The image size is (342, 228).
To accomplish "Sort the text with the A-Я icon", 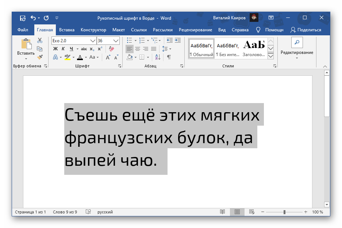I will (x=158, y=57).
